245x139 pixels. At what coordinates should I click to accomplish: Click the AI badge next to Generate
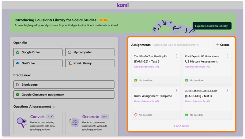pos(105,117)
